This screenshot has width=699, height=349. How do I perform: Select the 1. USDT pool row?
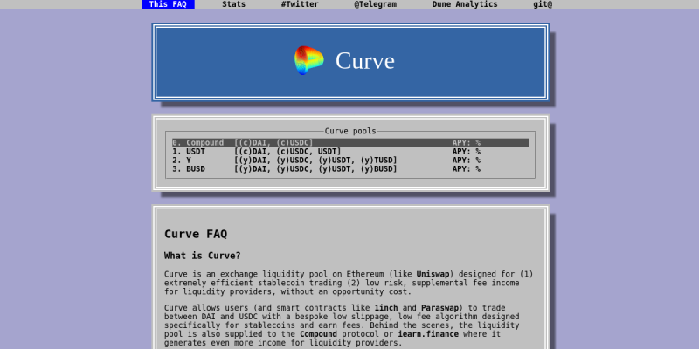(349, 151)
